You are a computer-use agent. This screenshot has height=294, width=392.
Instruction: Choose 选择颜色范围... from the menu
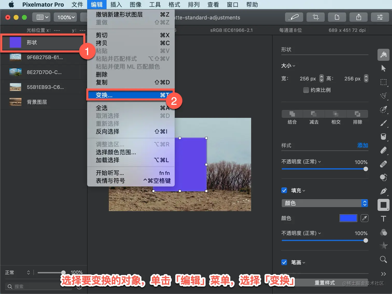[131, 152]
